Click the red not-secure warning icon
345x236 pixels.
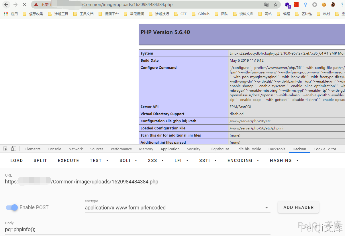[x=36, y=5]
